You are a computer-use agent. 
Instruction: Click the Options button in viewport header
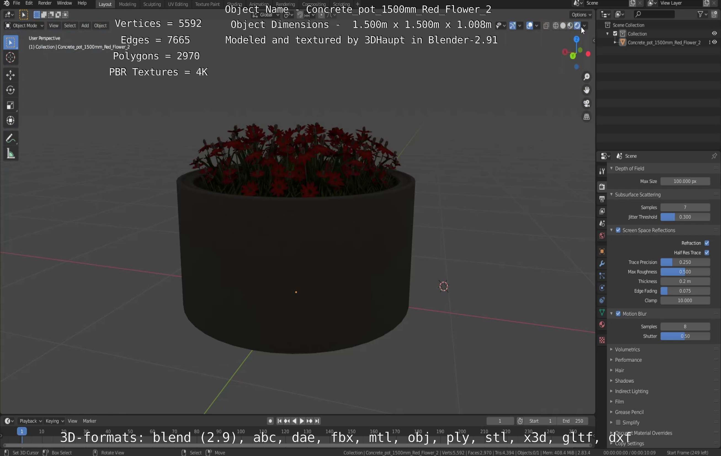point(581,15)
